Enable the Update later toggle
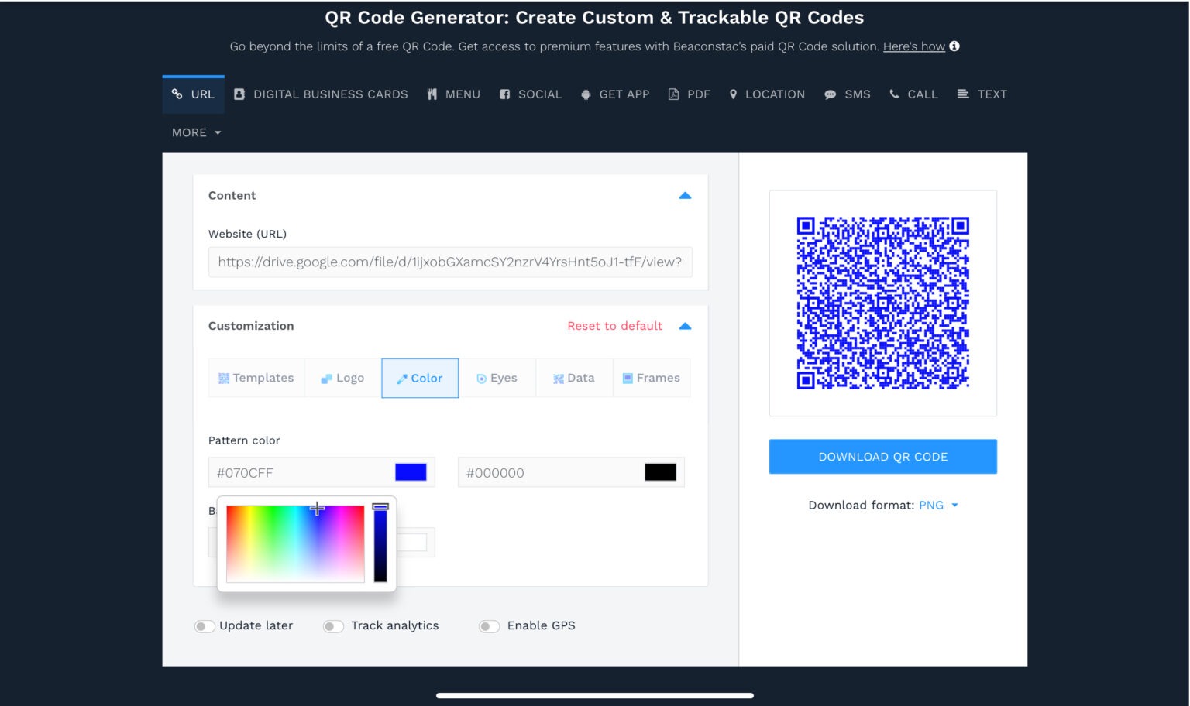The width and height of the screenshot is (1190, 706). click(205, 625)
